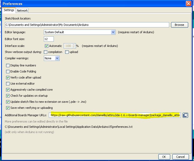Viewport: 194px width, 161px height.
Task: Click Browse for the sketchbook location
Action: [x=179, y=25]
